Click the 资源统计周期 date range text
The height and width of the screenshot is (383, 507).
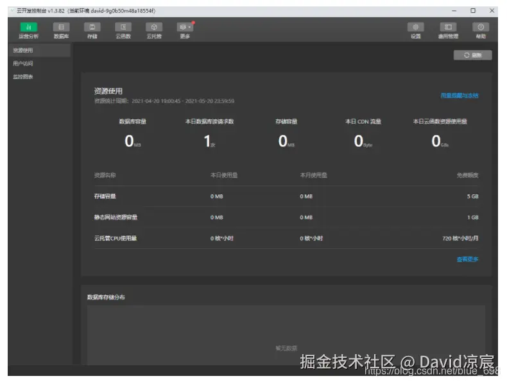coord(164,101)
